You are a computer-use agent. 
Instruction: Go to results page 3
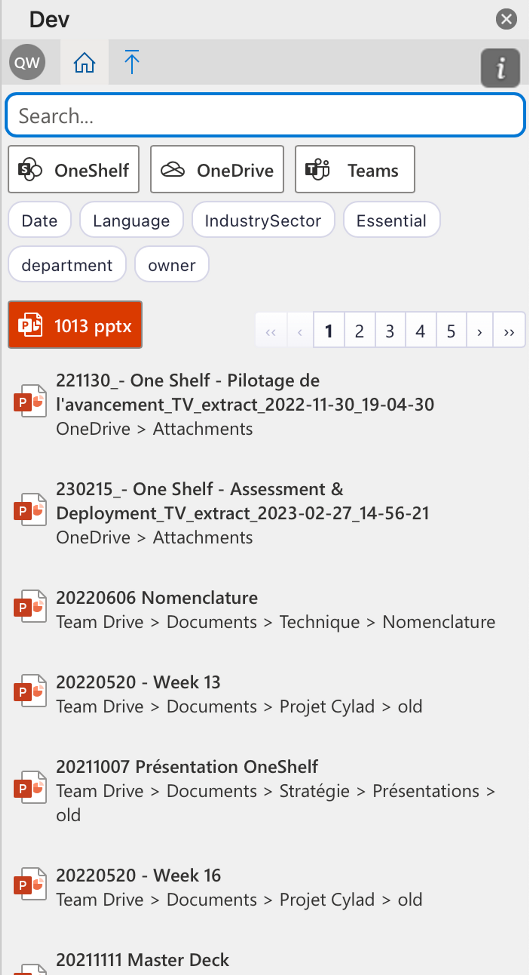390,330
